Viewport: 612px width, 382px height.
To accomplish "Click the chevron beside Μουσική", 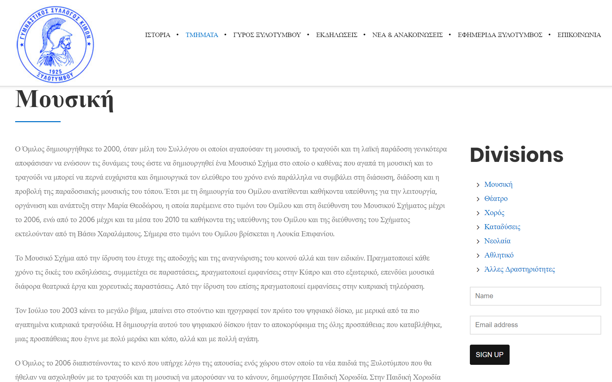I will click(478, 185).
